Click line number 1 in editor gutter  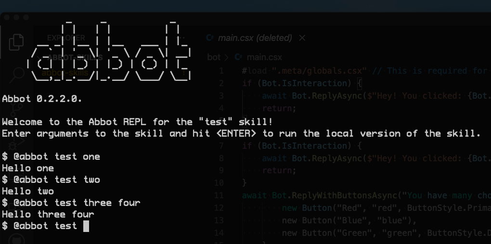point(221,71)
